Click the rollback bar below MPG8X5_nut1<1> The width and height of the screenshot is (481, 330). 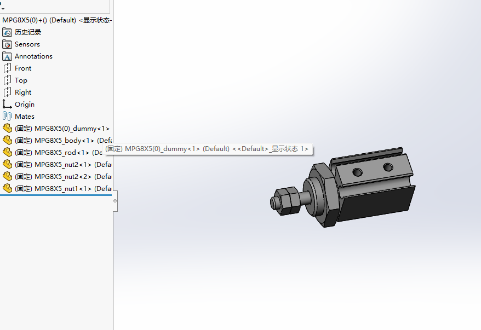(56, 195)
